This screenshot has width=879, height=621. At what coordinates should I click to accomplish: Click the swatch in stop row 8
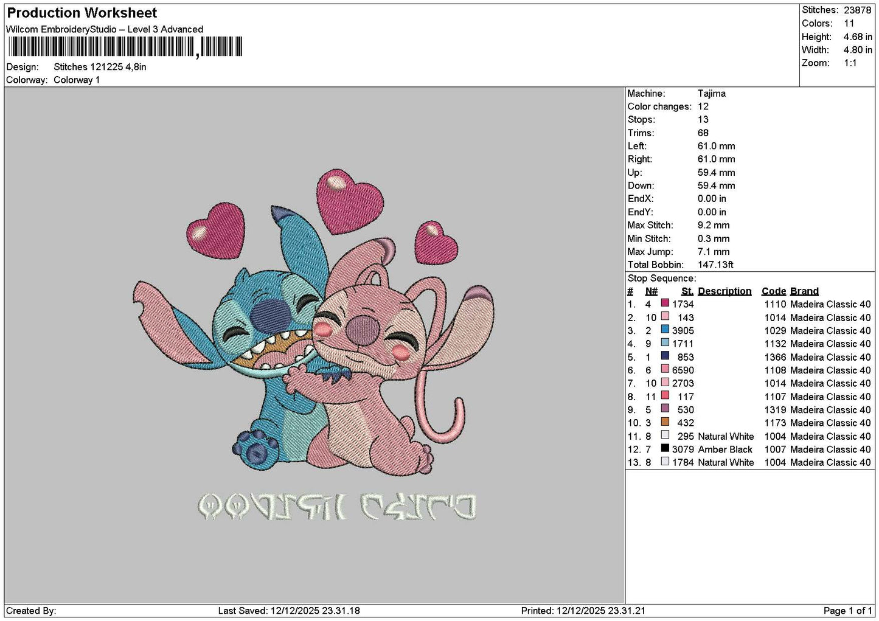pyautogui.click(x=665, y=396)
